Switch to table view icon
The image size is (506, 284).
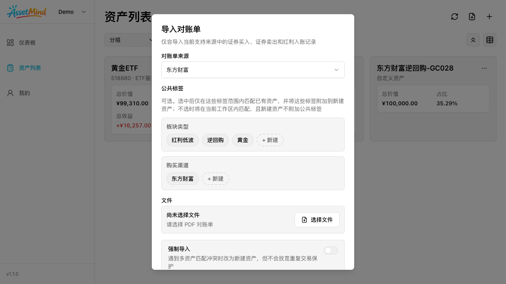[490, 40]
